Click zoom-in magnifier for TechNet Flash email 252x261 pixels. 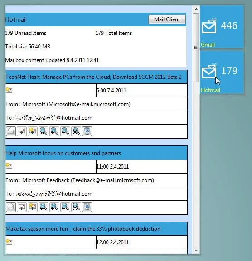click(54, 131)
